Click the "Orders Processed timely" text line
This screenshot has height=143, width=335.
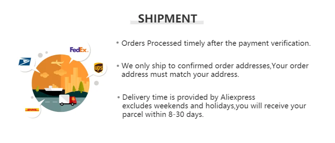pyautogui.click(x=216, y=43)
